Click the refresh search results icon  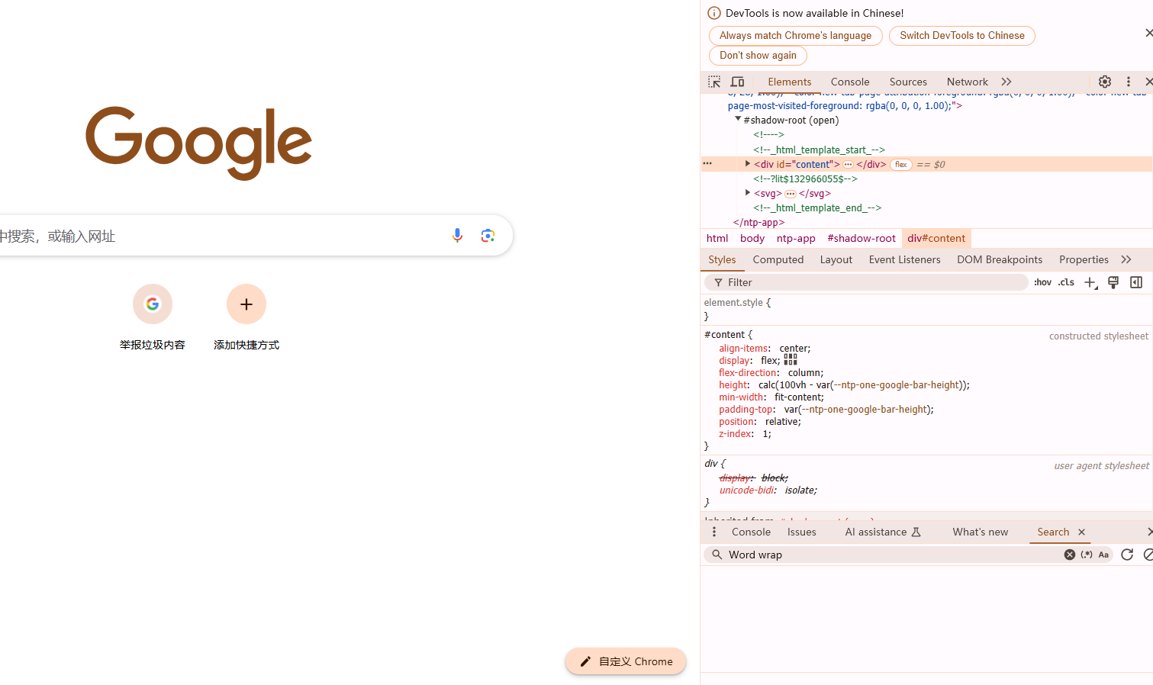[x=1127, y=555]
